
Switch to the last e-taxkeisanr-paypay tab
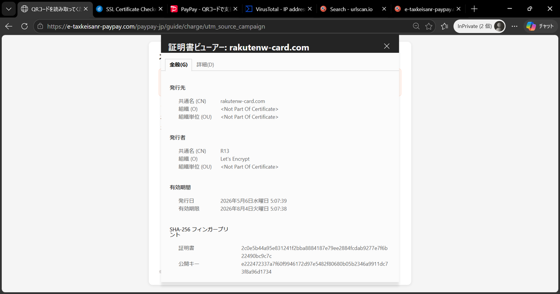click(x=428, y=9)
